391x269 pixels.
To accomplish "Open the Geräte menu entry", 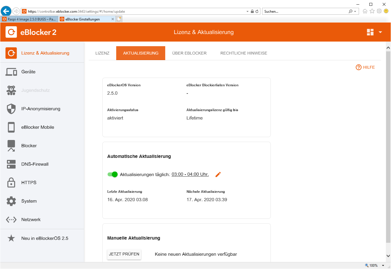I will [x=42, y=72].
